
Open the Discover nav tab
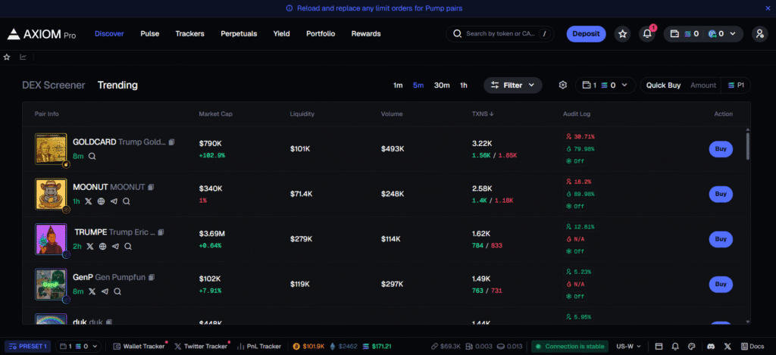click(109, 34)
